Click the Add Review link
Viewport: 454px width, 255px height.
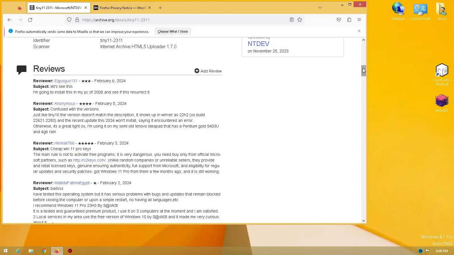(x=208, y=71)
